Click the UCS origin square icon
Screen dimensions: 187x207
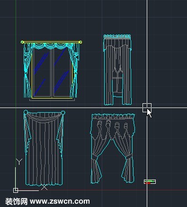[16, 190]
